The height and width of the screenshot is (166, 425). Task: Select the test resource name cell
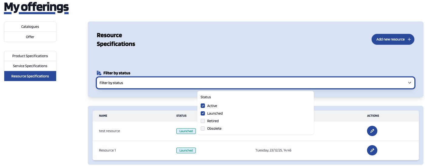point(109,131)
